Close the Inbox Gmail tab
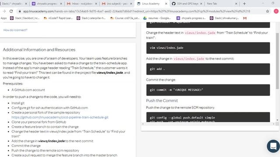The image size is (280, 157). pyautogui.click(x=96, y=3)
